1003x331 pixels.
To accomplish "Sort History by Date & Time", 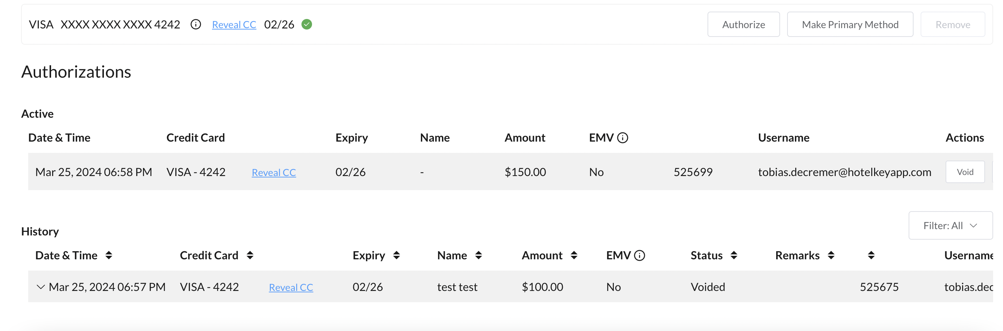I will pyautogui.click(x=109, y=256).
